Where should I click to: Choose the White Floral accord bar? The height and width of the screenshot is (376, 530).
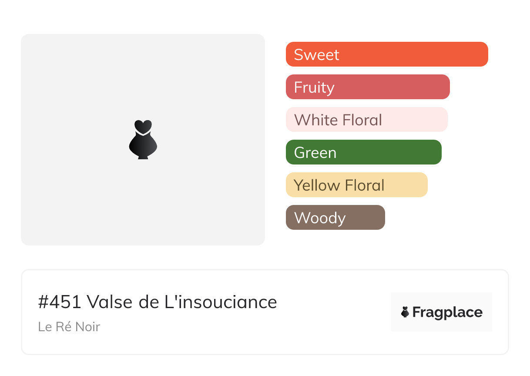pos(367,120)
